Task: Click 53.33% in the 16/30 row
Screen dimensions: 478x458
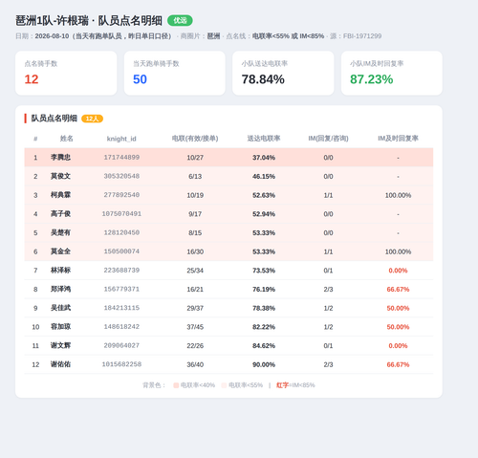Action: click(264, 251)
